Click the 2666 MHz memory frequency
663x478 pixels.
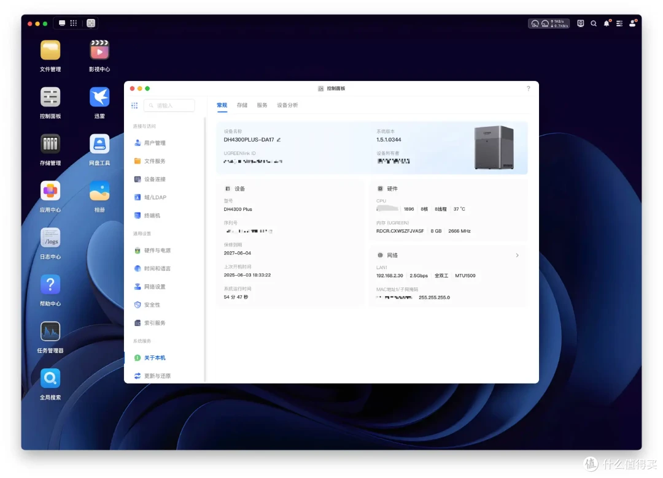point(459,232)
